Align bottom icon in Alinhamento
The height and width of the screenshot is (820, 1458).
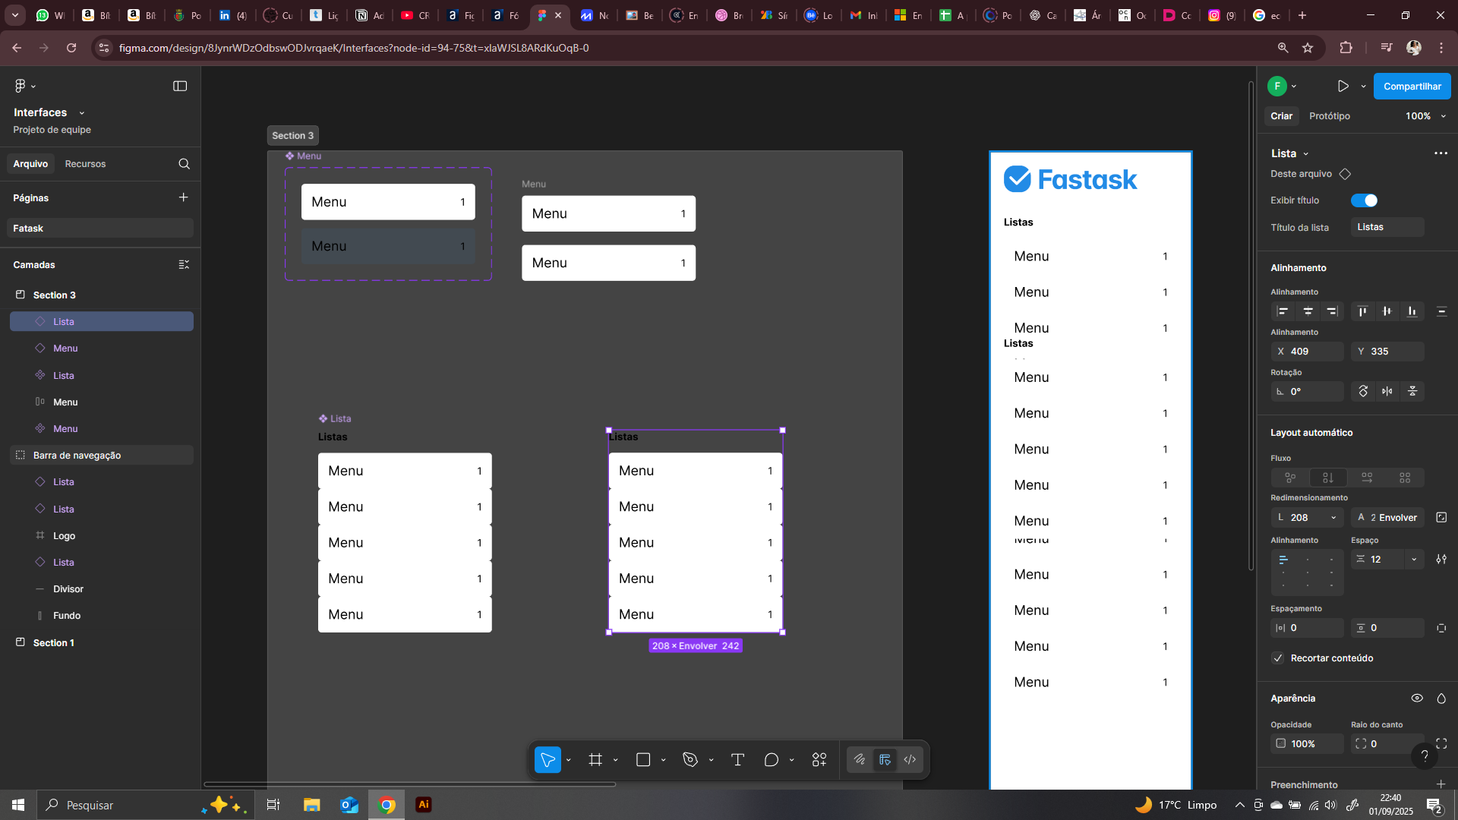point(1412,311)
